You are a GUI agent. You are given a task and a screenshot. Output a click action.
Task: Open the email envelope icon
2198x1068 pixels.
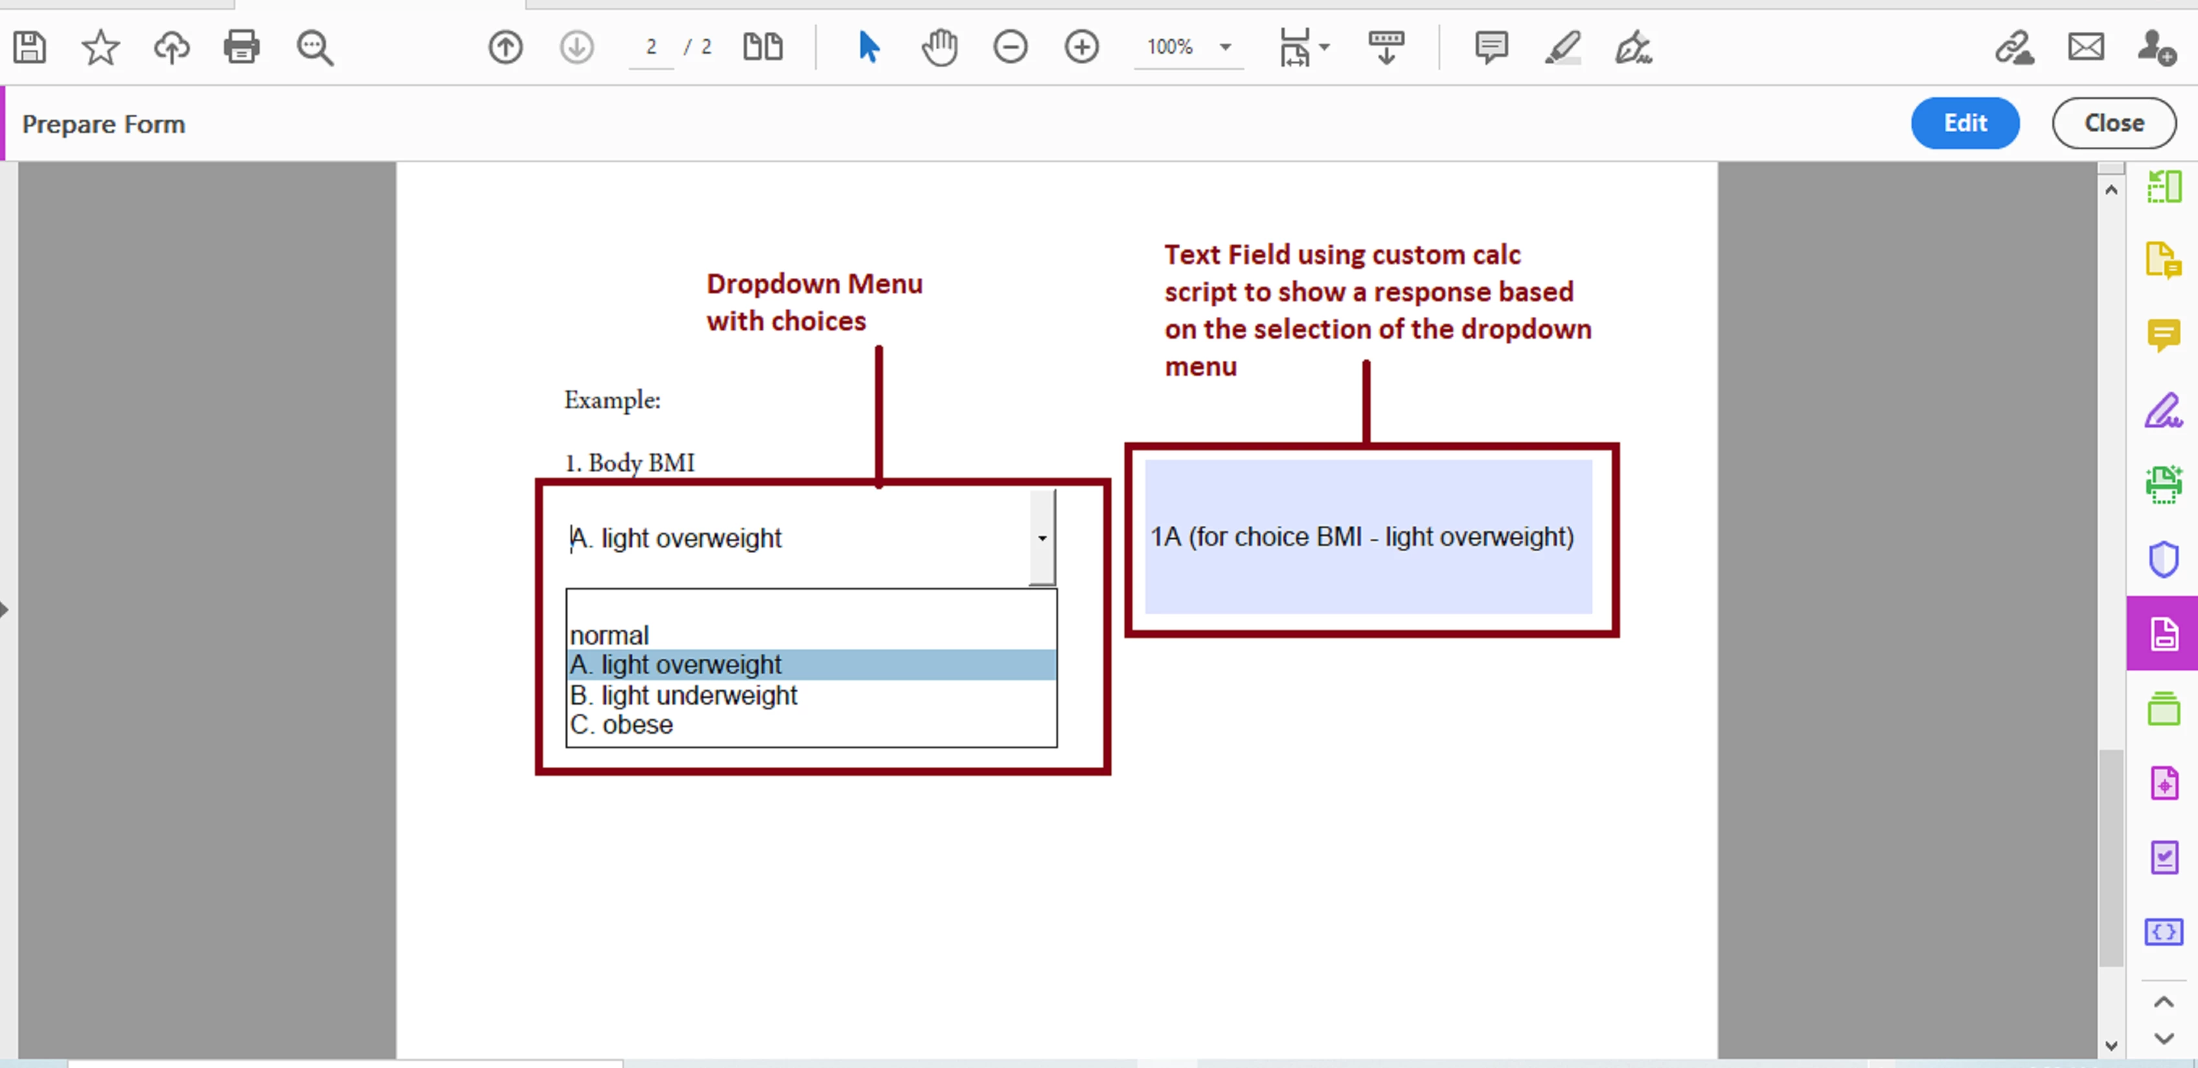pos(2085,47)
